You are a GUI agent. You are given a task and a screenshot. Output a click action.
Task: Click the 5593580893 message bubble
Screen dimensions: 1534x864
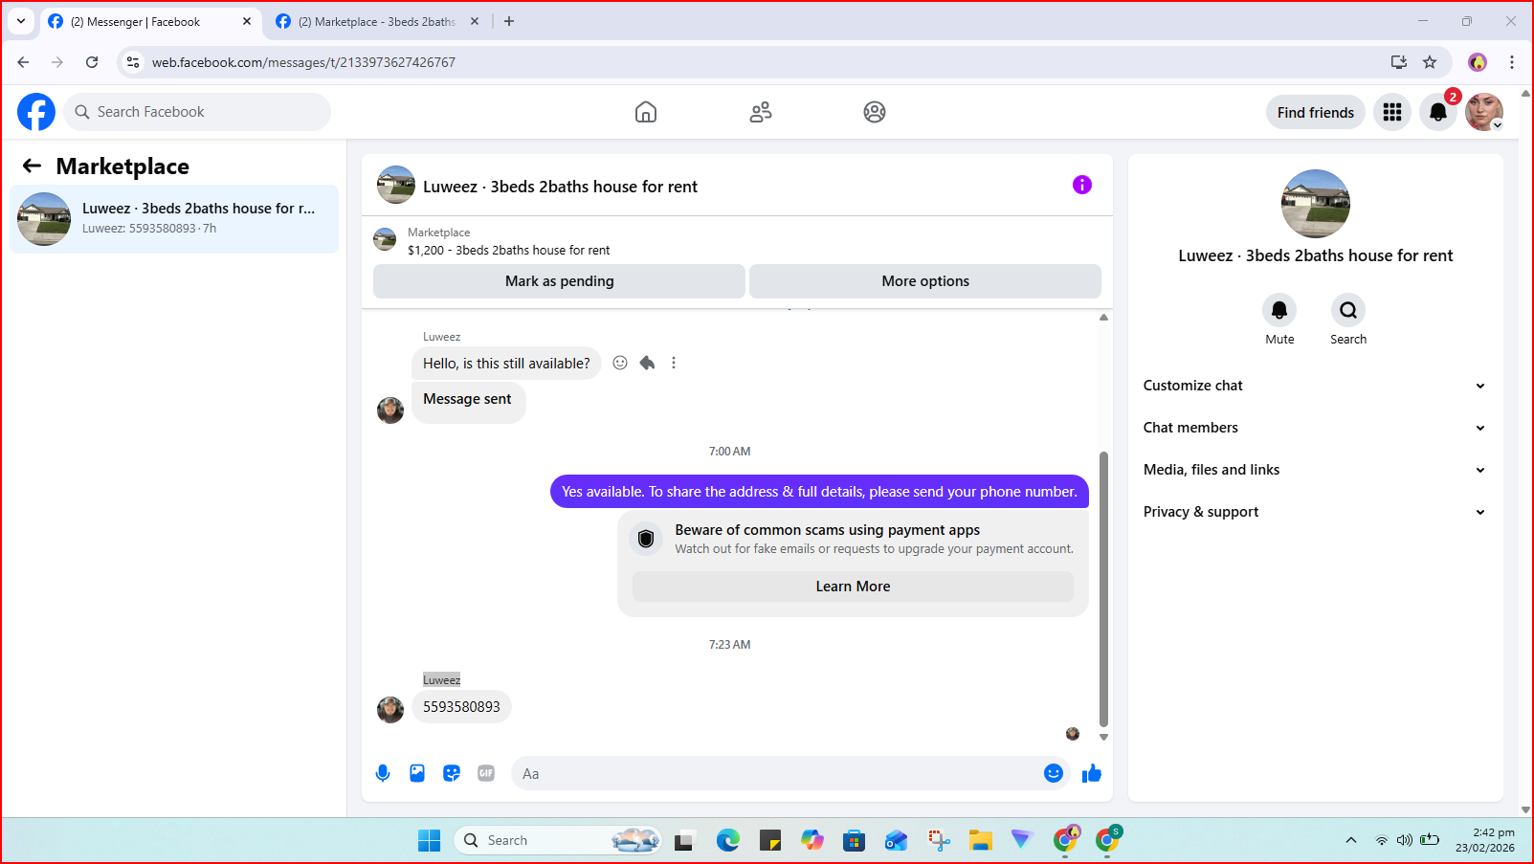pyautogui.click(x=461, y=707)
